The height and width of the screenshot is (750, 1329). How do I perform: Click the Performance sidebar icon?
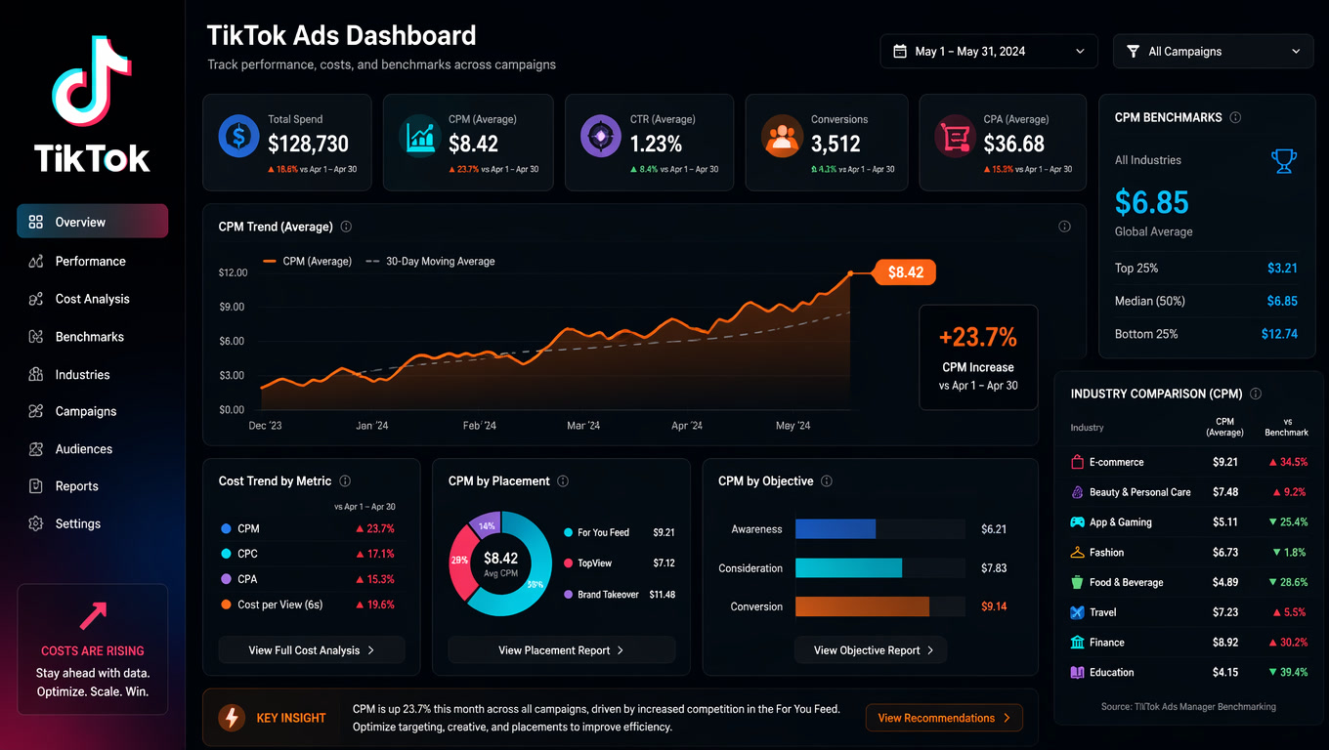click(36, 261)
